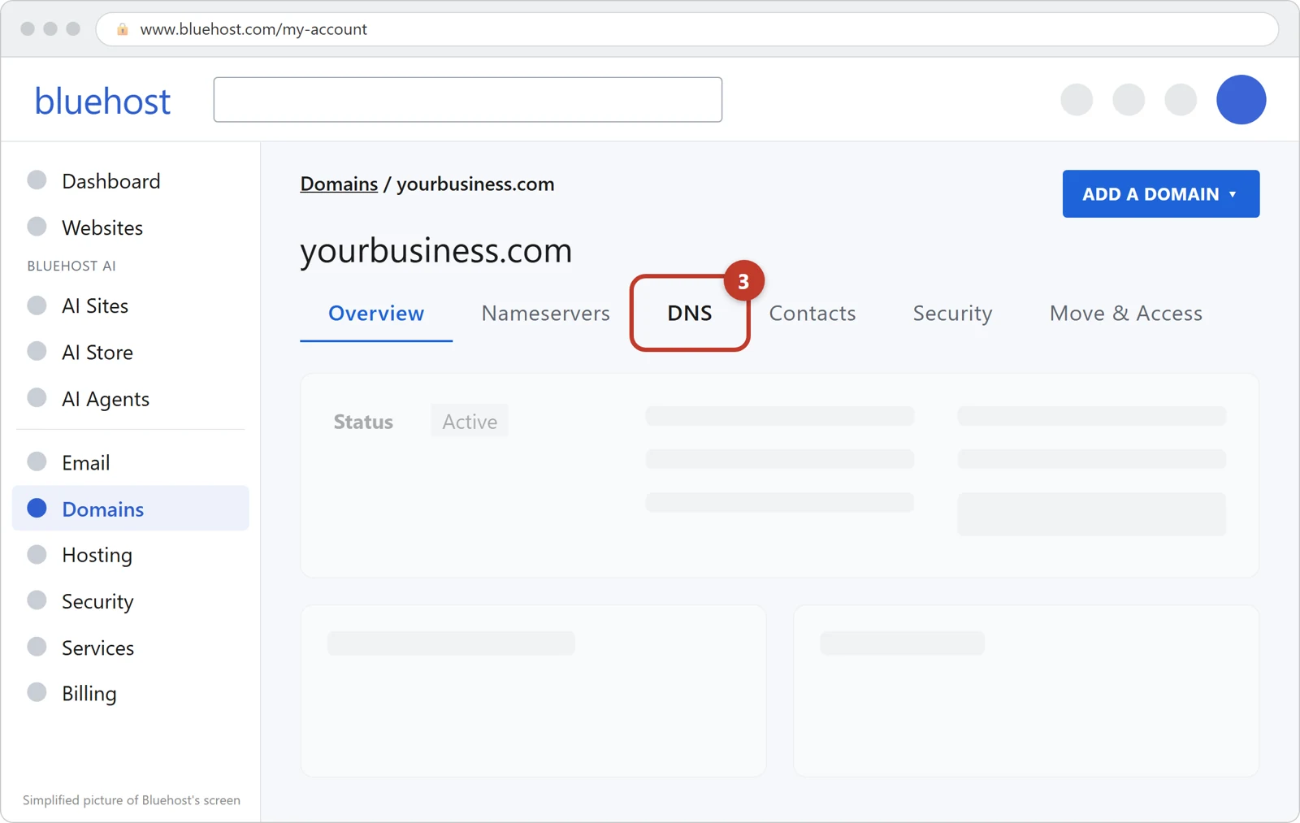Click the AI Sites icon dot

(37, 305)
